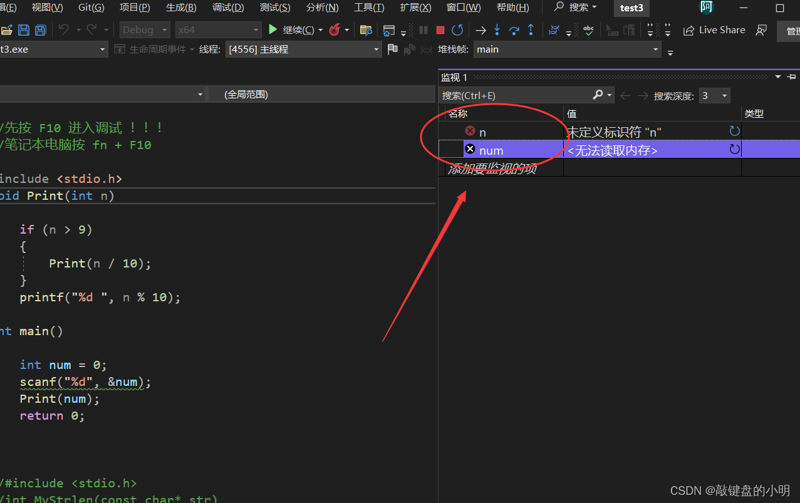Undo the last edit
Image resolution: width=800 pixels, height=503 pixels.
[x=63, y=29]
